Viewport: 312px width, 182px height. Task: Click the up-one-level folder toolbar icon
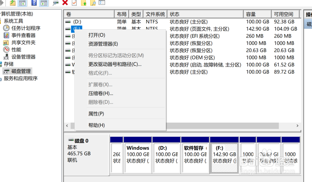click(x=12, y=3)
